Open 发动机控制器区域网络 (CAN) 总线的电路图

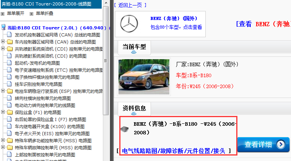pos(57,35)
